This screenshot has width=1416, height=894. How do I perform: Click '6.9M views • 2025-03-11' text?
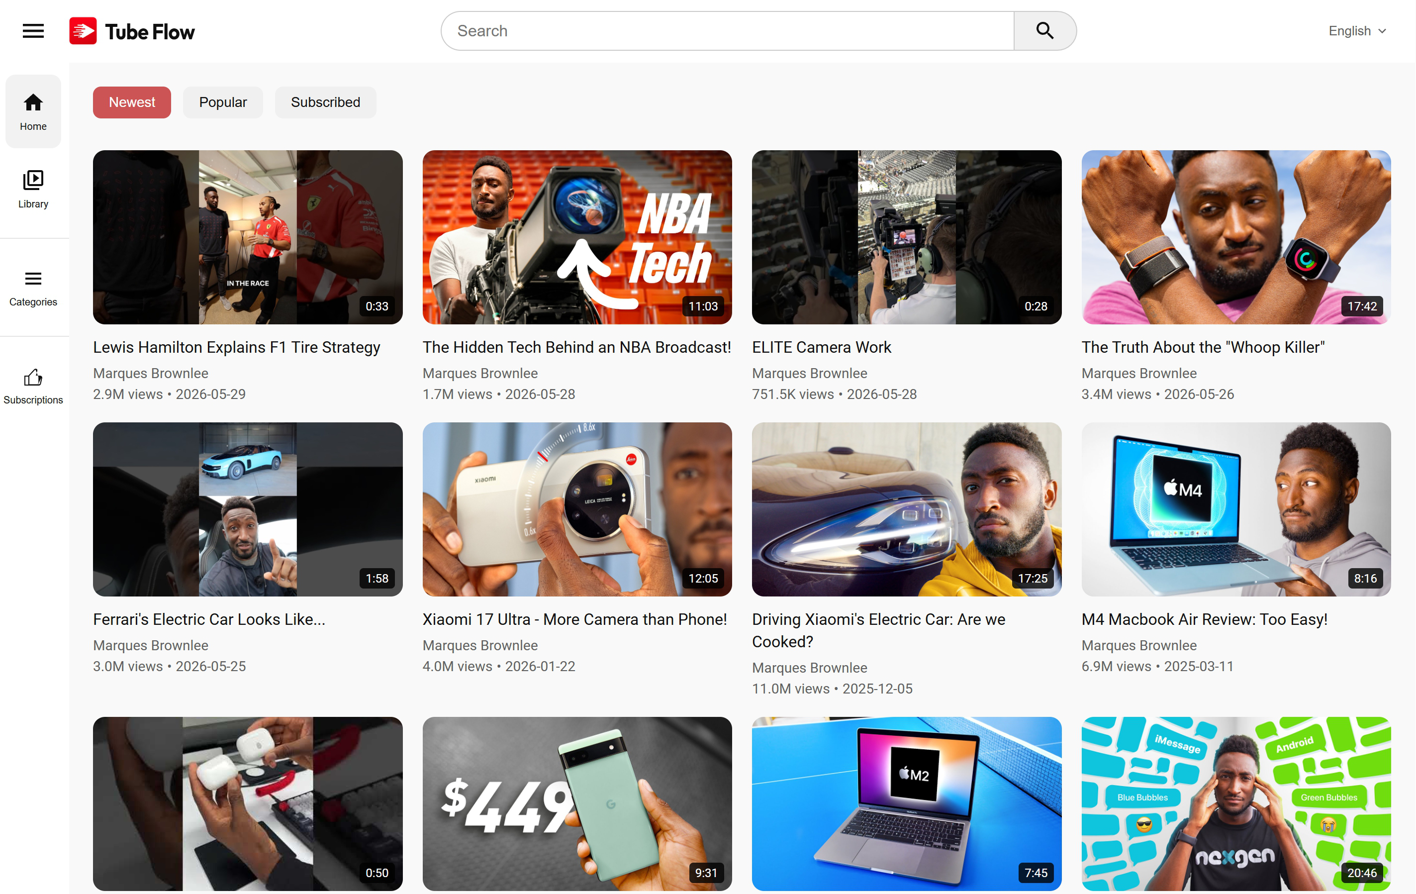click(x=1157, y=666)
